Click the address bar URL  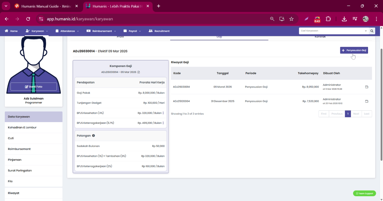point(80,19)
